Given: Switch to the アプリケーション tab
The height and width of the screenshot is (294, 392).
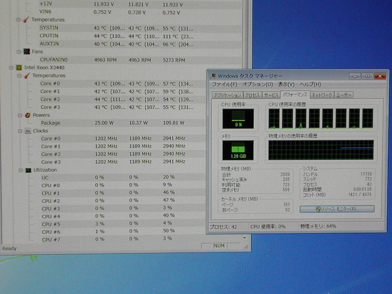Looking at the screenshot, I should pyautogui.click(x=227, y=95).
